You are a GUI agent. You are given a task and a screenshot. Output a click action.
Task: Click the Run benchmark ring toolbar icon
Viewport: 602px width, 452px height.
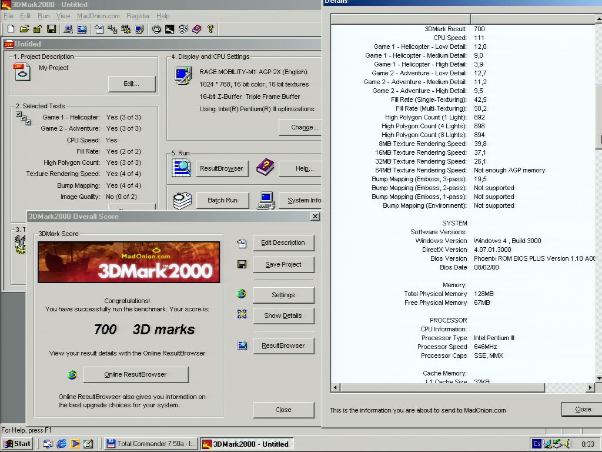(156, 29)
